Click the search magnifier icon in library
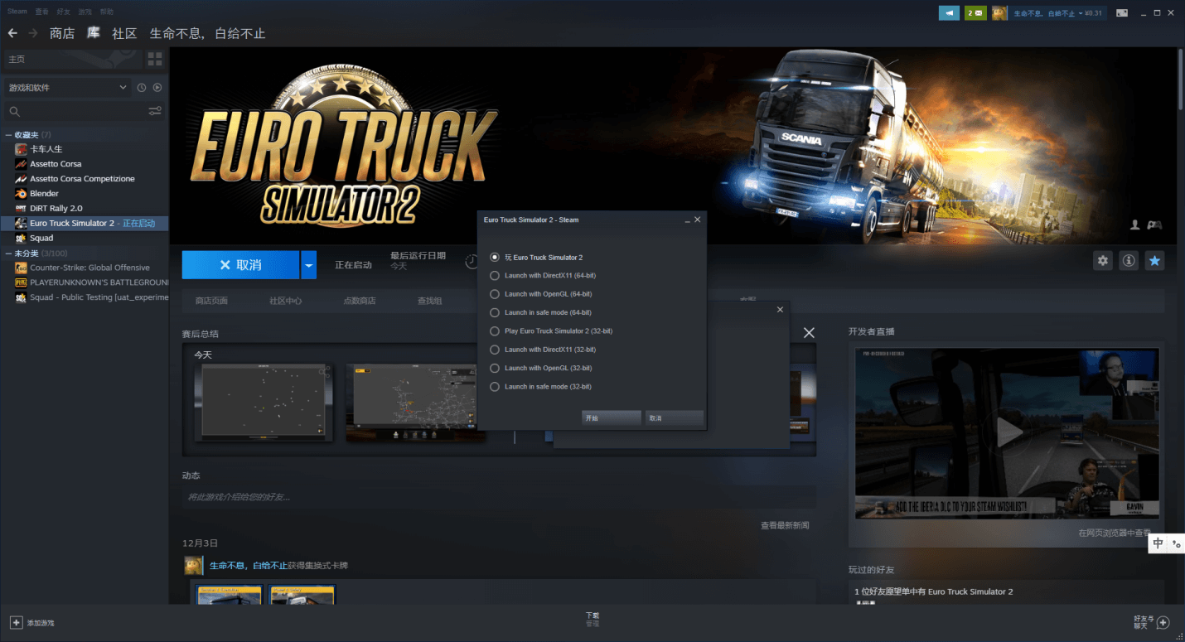Viewport: 1185px width, 642px height. pyautogui.click(x=14, y=111)
